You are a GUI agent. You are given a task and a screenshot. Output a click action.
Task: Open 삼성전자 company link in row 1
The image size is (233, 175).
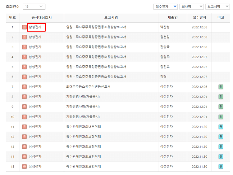click(35, 27)
